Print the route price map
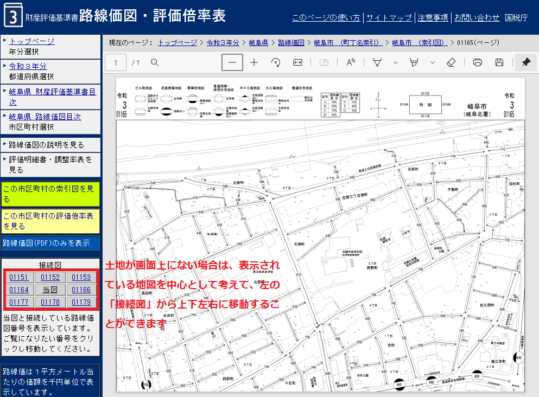Screen dimensions: 539x397 point(478,62)
